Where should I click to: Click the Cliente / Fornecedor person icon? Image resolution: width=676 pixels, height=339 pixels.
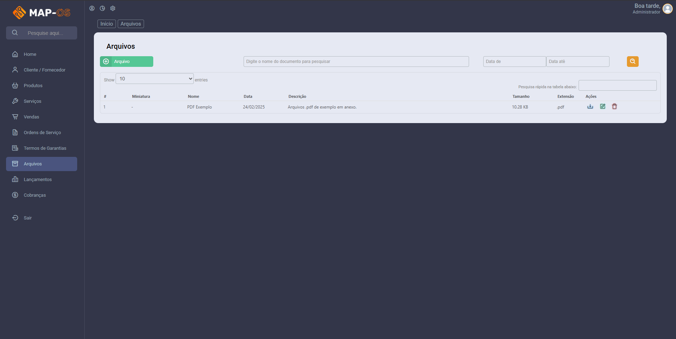[15, 70]
